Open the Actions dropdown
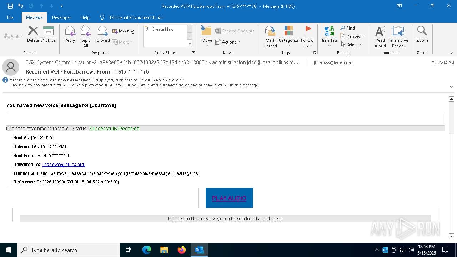The width and height of the screenshot is (457, 257). click(x=228, y=42)
